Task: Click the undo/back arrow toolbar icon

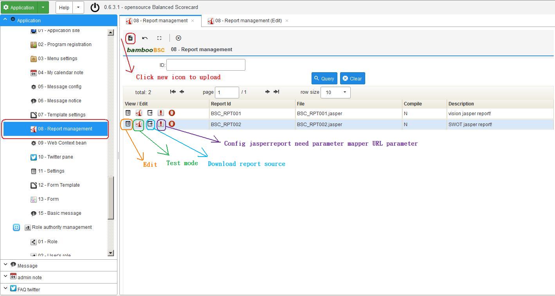Action: click(x=145, y=38)
